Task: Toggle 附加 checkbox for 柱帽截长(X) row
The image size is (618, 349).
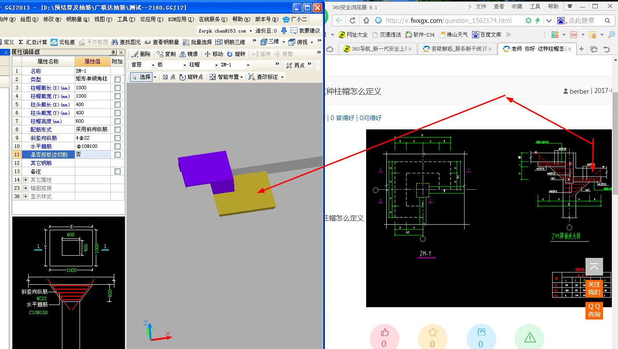Action: coord(117,88)
